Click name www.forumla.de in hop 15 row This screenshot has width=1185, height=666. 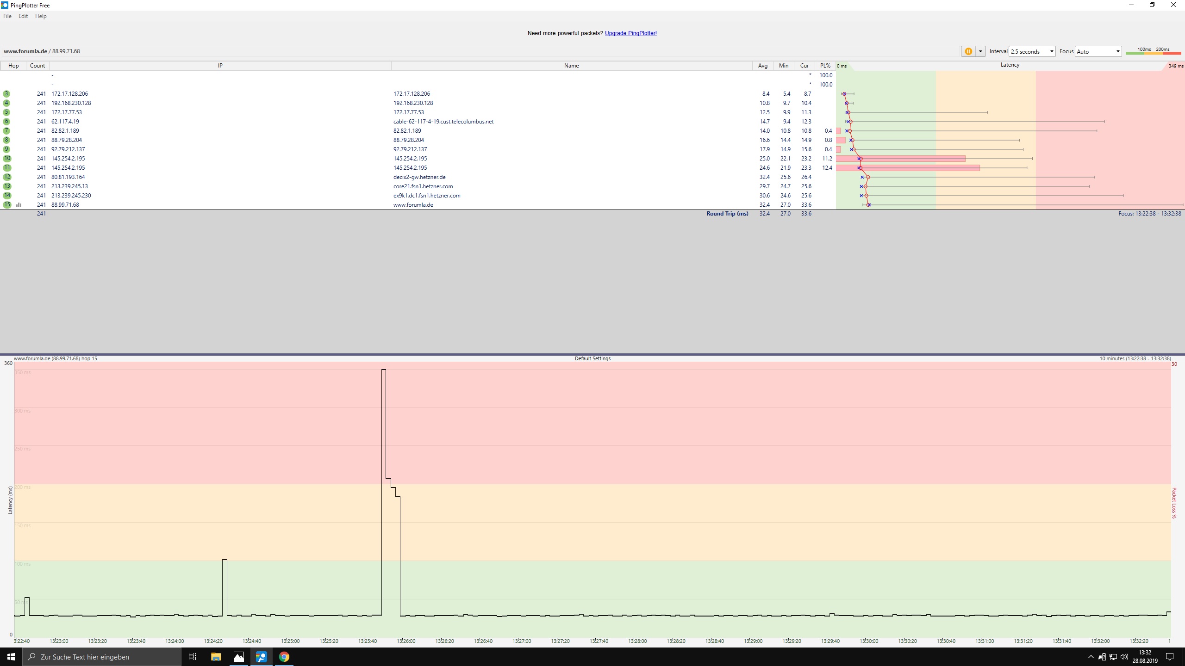[413, 205]
